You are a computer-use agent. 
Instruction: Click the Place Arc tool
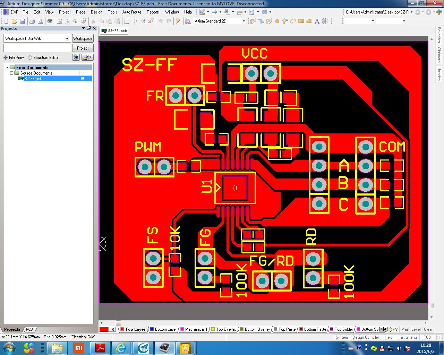coord(293,21)
